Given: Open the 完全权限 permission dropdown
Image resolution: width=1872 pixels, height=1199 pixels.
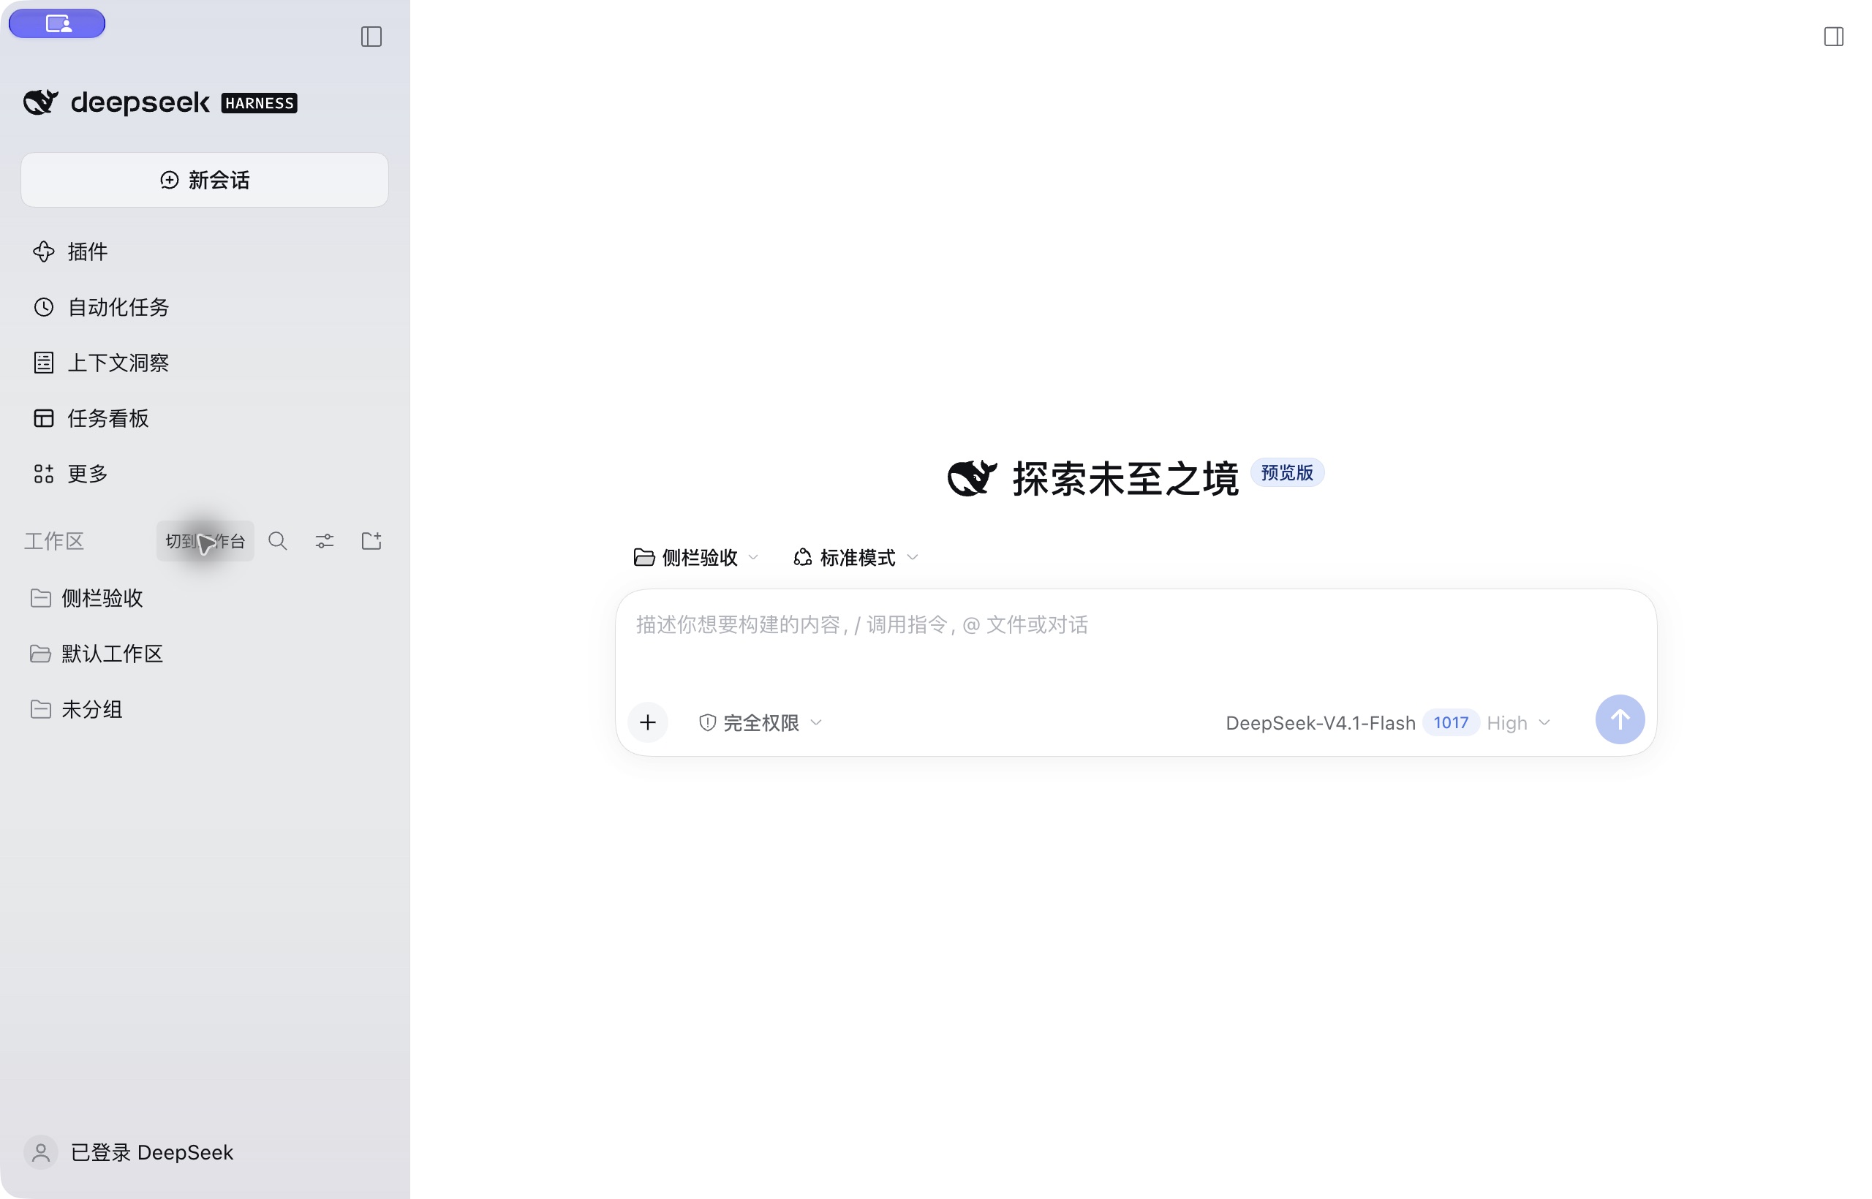Looking at the screenshot, I should click(x=760, y=722).
